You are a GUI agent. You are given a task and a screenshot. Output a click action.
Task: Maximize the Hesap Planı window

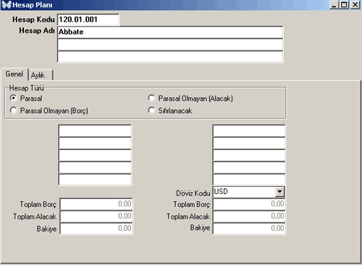pos(344,5)
